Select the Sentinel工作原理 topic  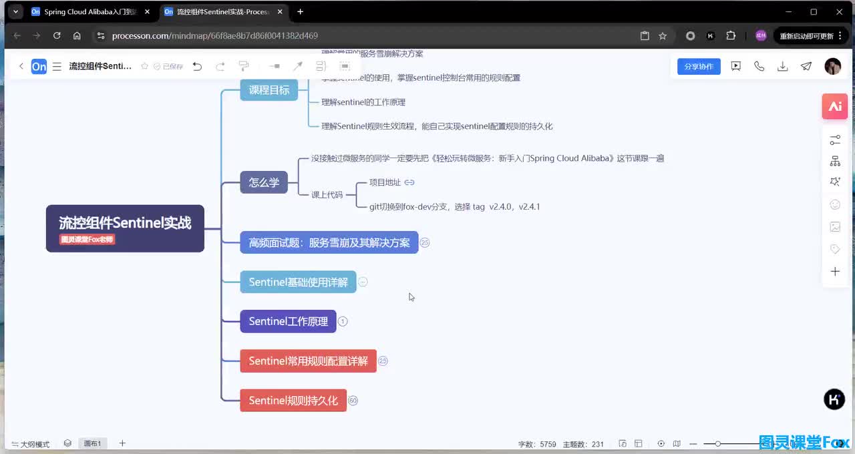289,321
